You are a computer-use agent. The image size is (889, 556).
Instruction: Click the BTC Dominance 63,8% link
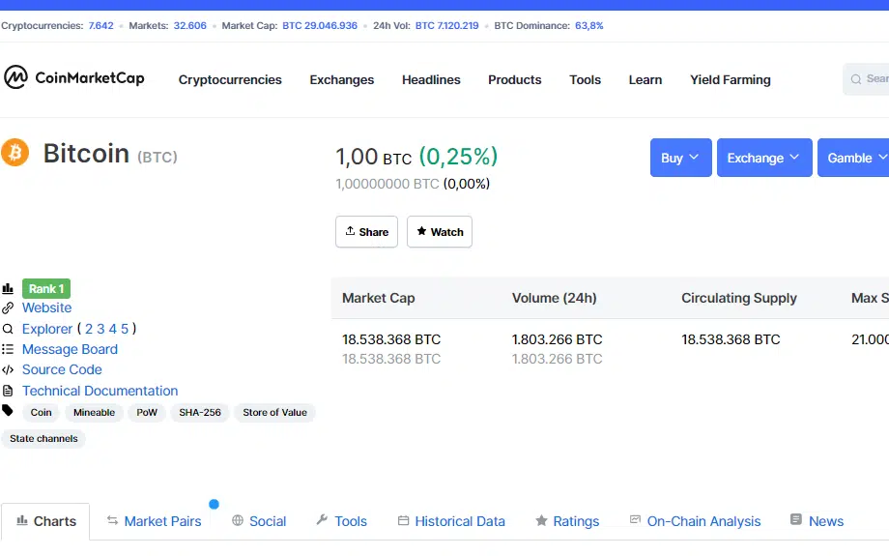589,25
